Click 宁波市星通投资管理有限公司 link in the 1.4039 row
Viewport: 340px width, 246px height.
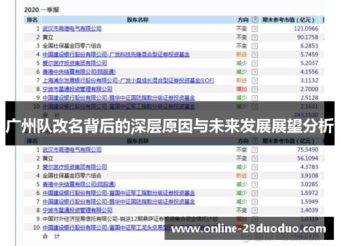78,210
